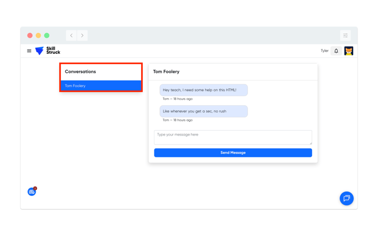
Task: Open the floating chat bubble button
Action: pos(346,198)
